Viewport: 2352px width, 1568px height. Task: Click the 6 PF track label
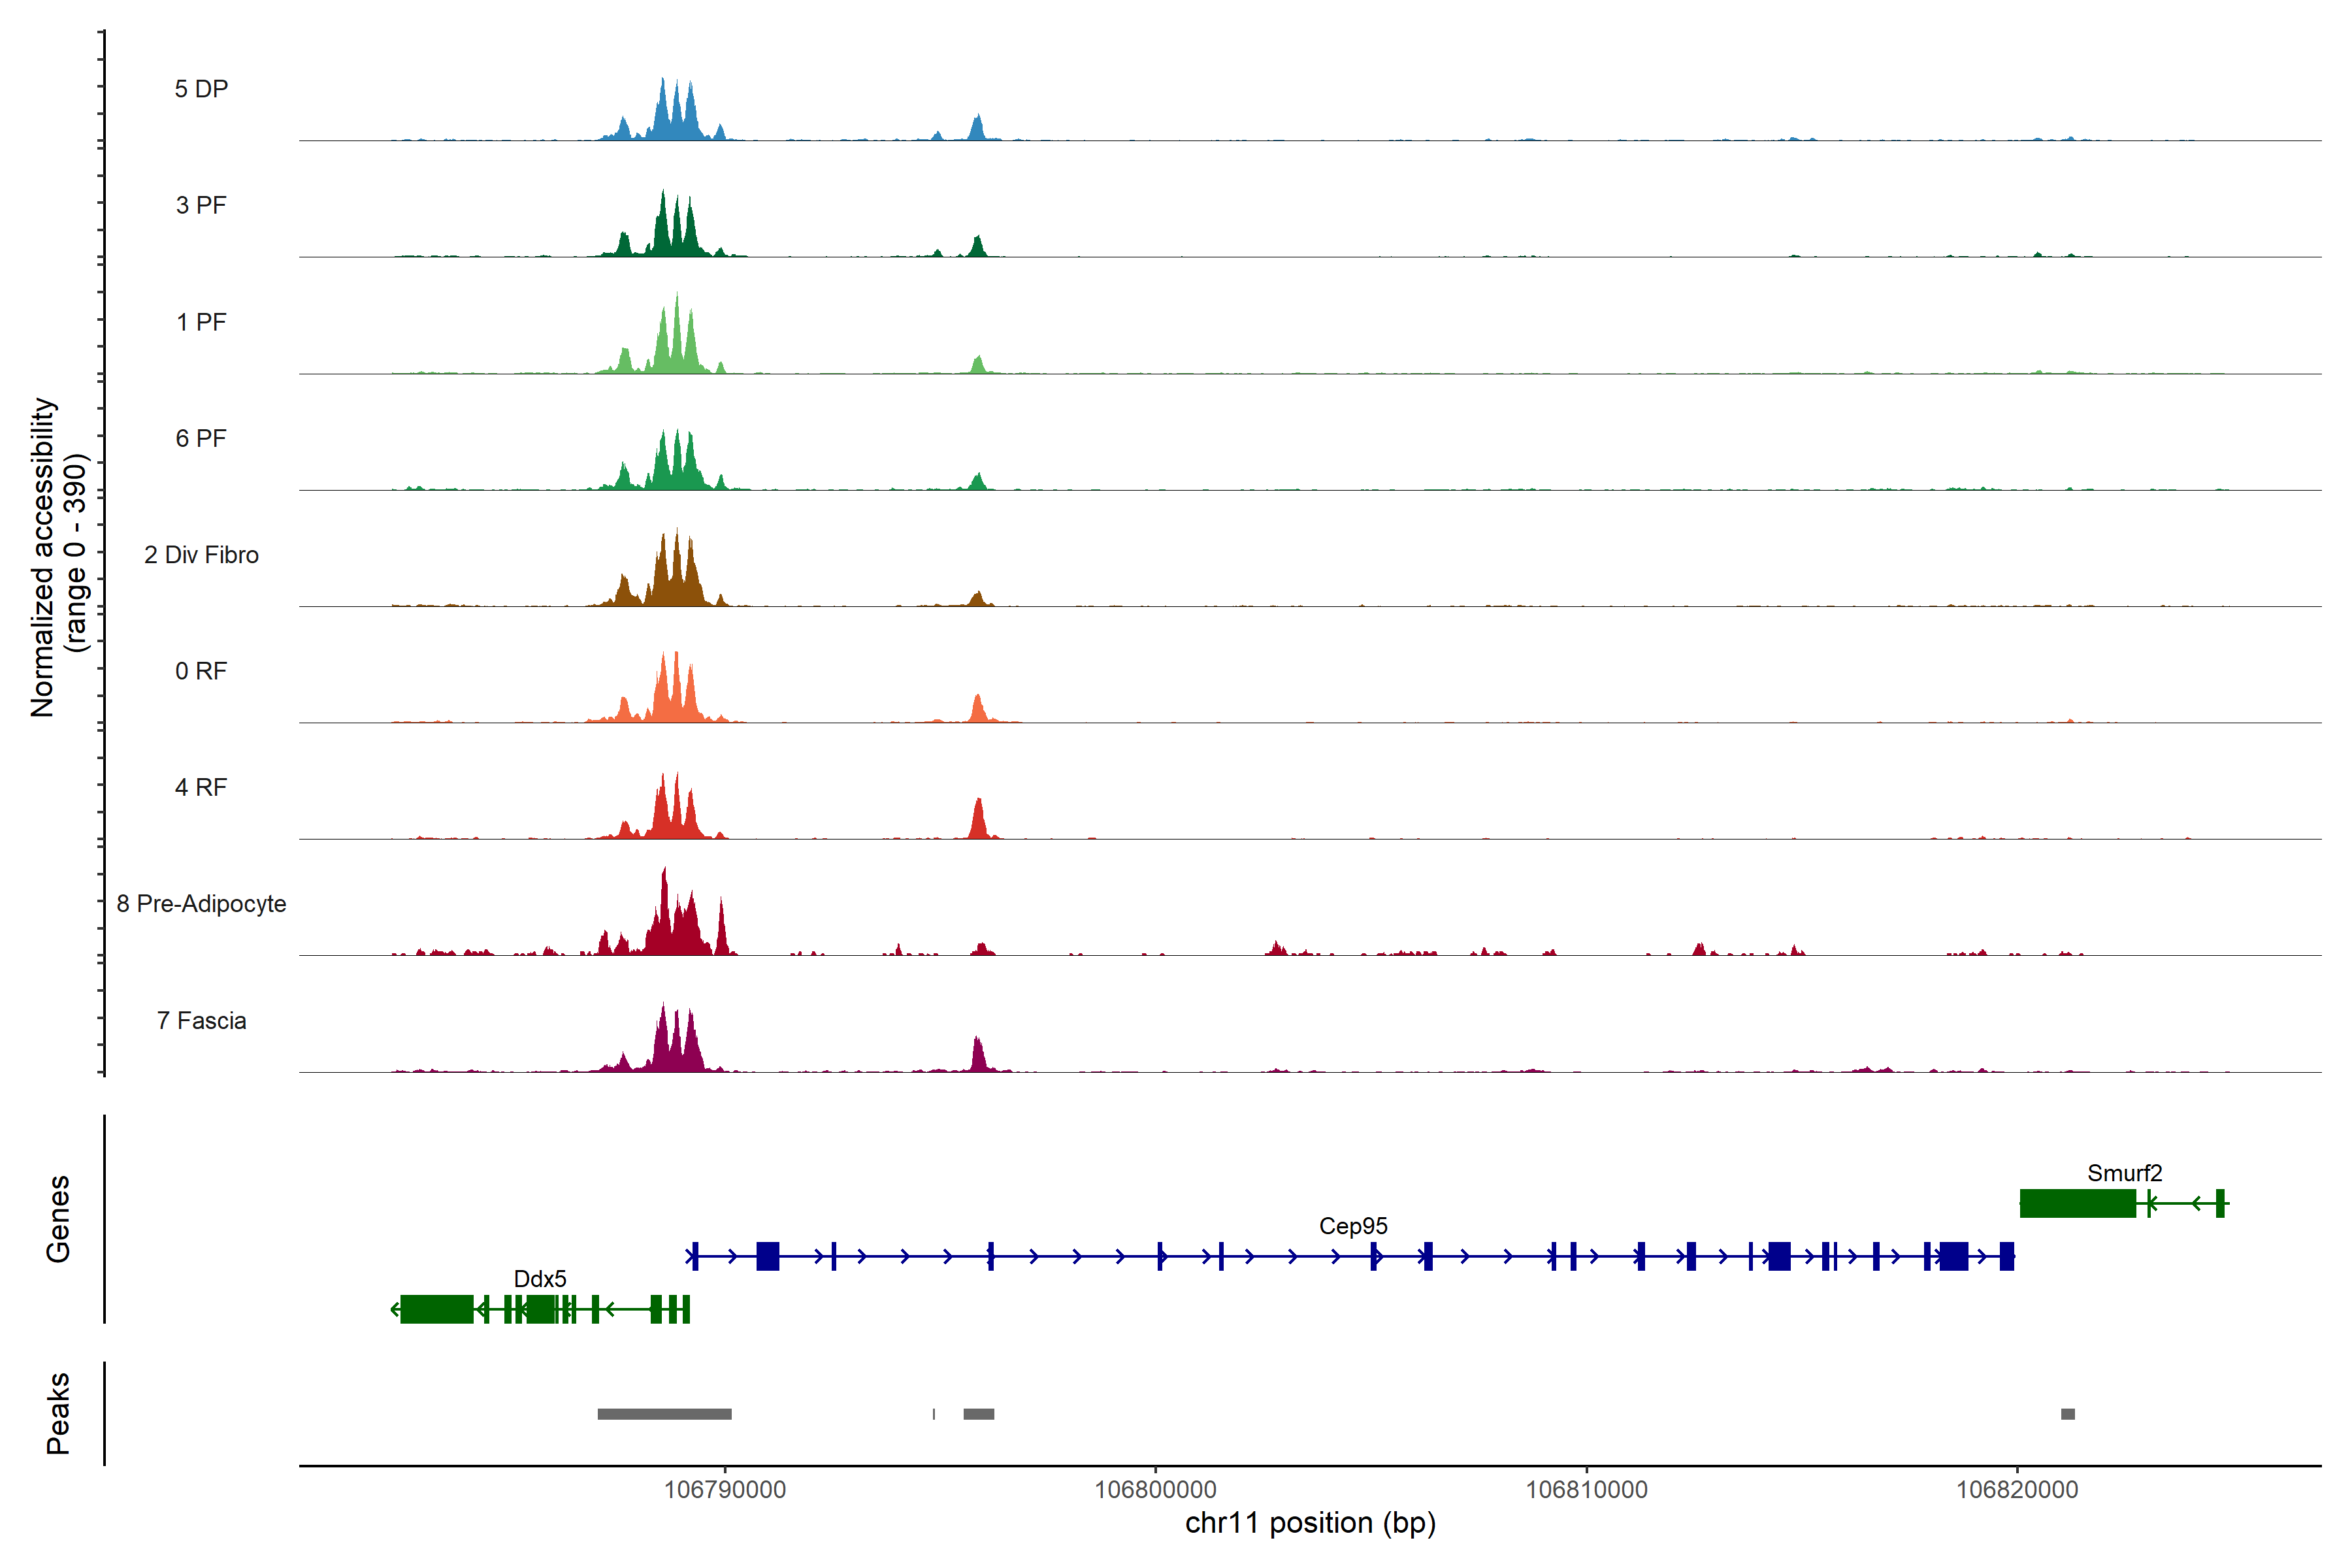coord(201,438)
